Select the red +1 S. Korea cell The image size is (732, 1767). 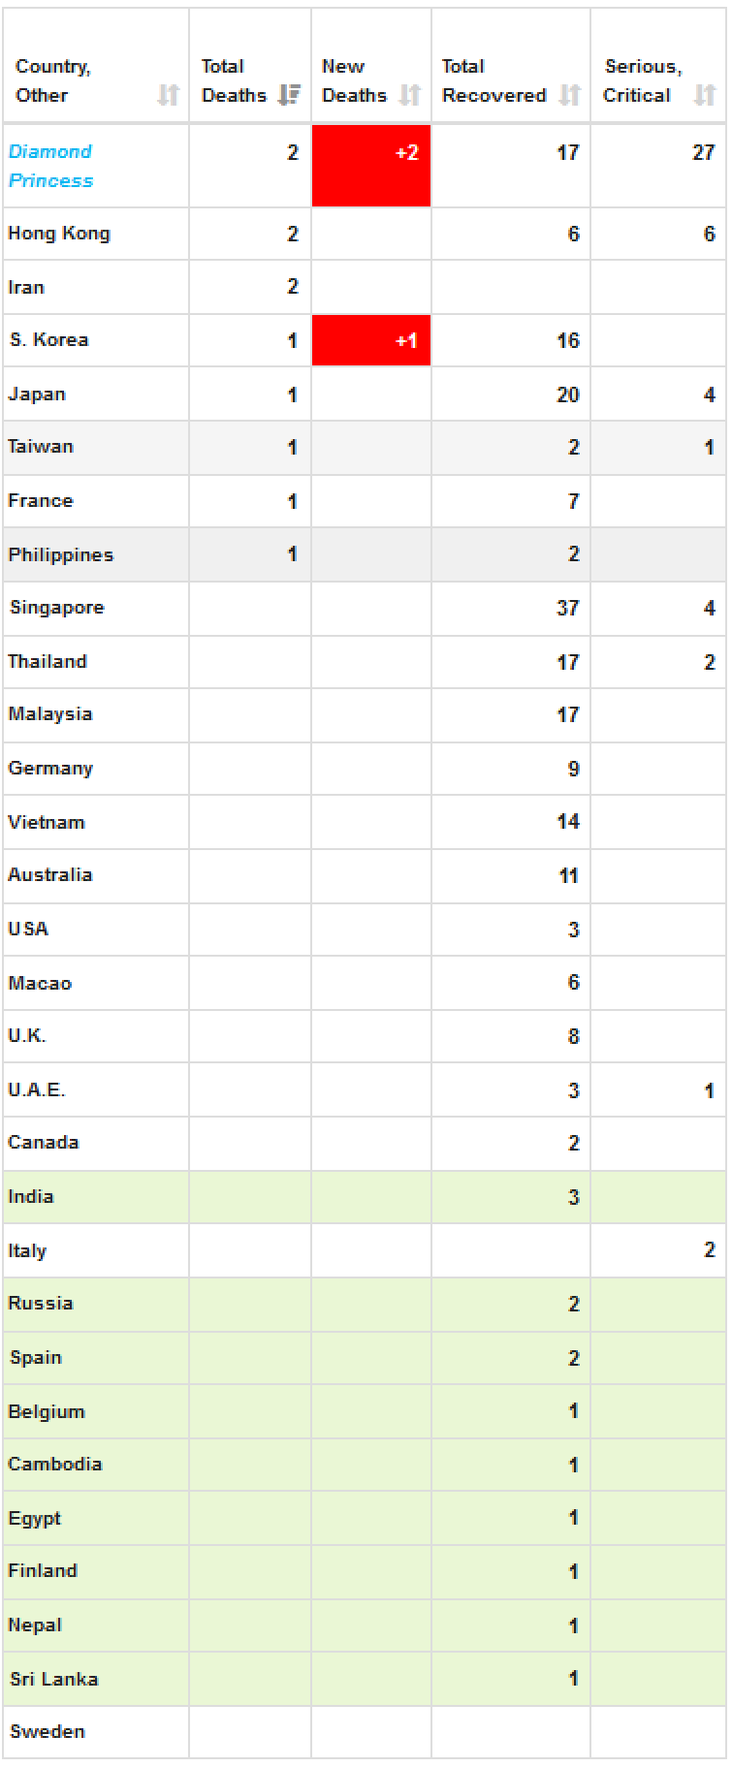371,340
